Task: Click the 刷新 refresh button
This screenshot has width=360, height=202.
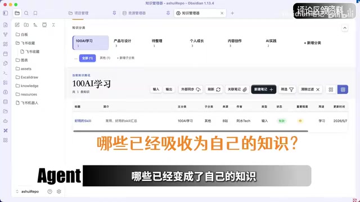Action: click(214, 89)
